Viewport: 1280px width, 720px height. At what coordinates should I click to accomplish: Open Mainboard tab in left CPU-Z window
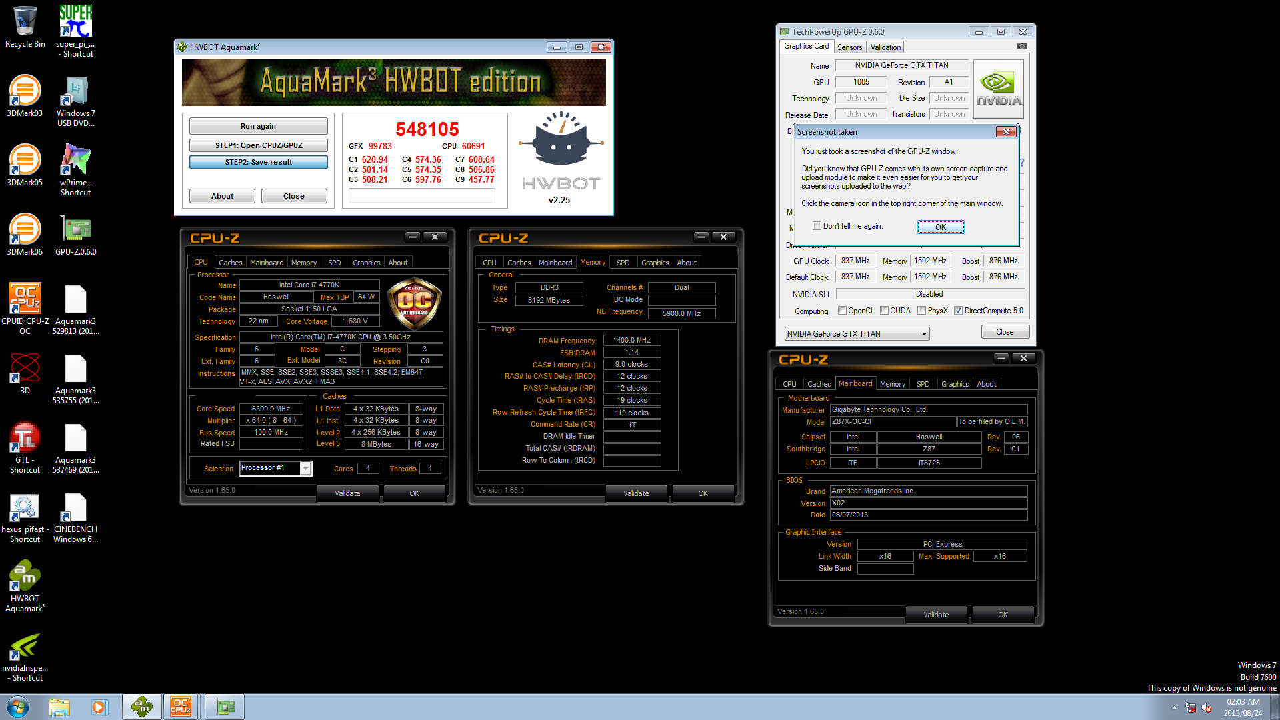tap(266, 263)
